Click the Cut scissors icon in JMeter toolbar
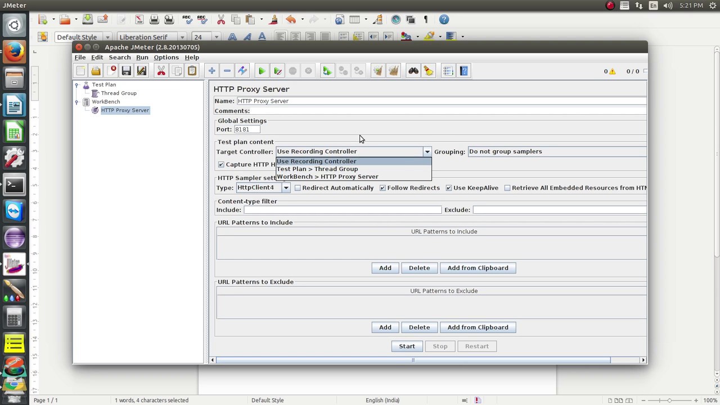 [161, 71]
